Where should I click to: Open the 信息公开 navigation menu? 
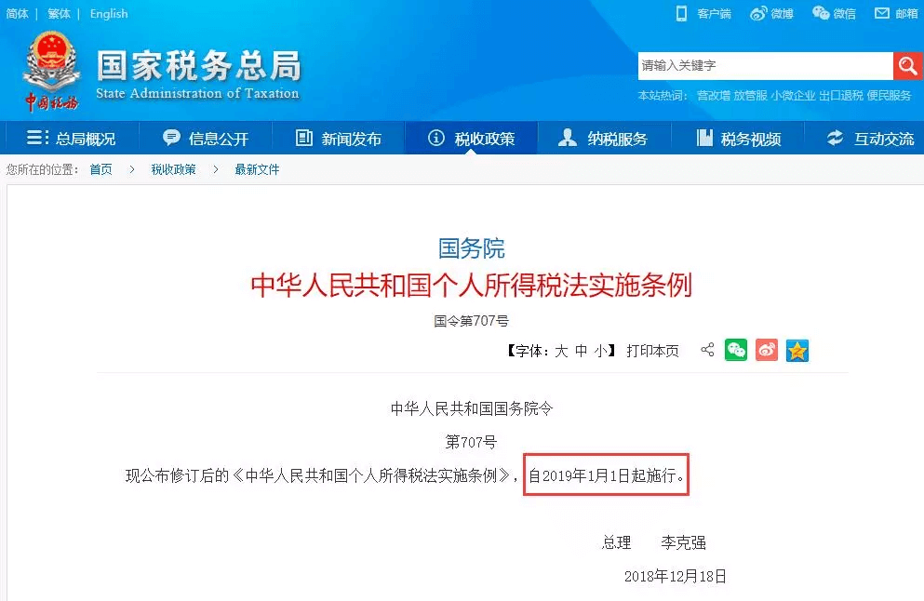coord(205,139)
